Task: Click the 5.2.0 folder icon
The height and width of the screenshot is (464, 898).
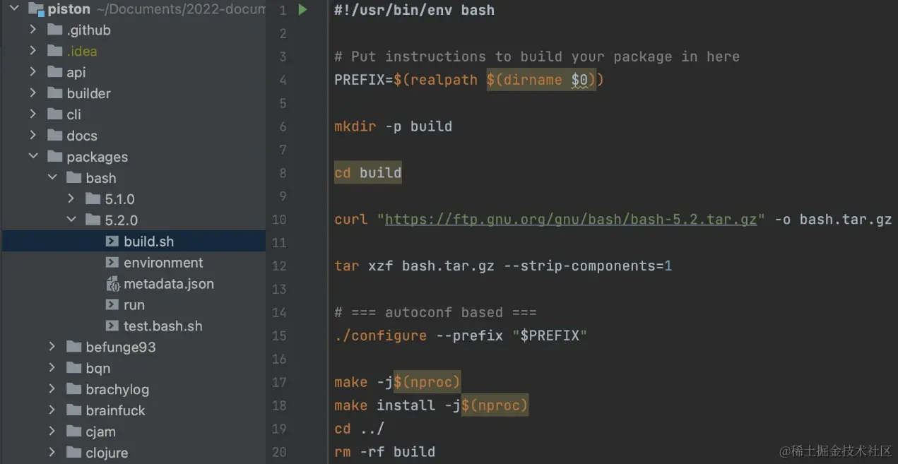Action: 93,220
